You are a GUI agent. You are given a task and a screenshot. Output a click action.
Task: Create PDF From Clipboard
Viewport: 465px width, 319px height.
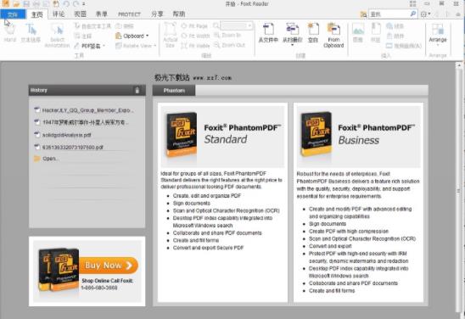[x=333, y=36]
